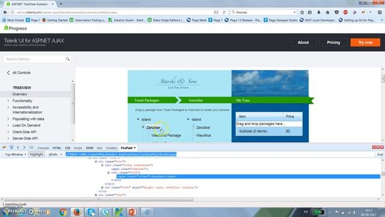Screen dimensions: 385x217
Task: Select Mauritius in the Favorites tree
Action: (x=203, y=135)
